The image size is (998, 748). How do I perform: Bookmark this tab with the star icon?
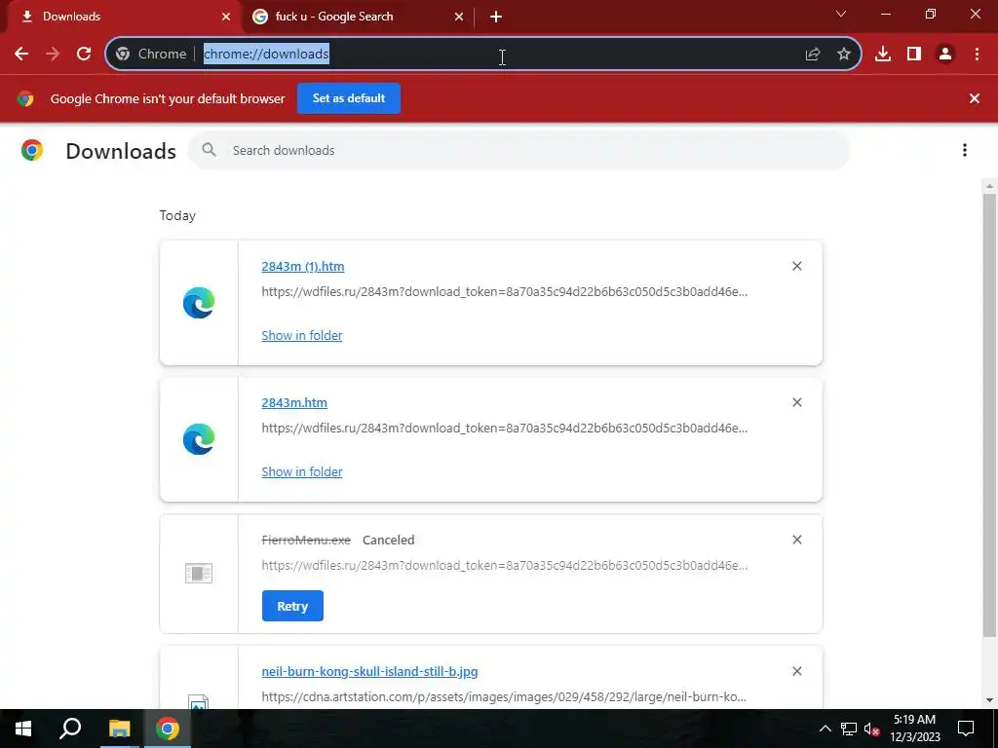click(844, 55)
